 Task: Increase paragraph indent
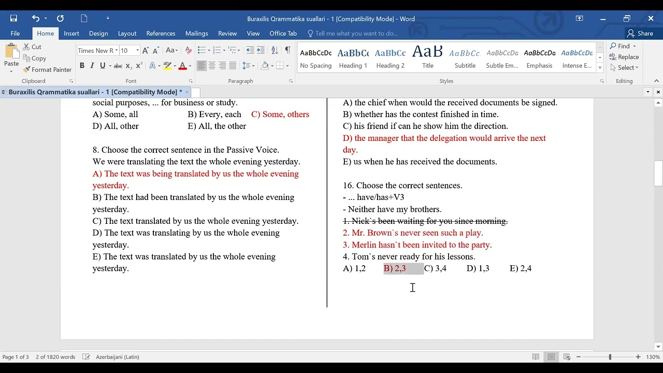pos(262,50)
